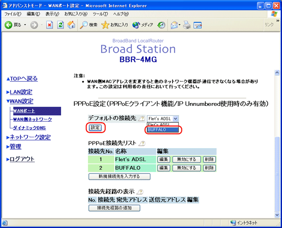Click the Windows flag logo throbber
The image size is (282, 228).
(274, 14)
